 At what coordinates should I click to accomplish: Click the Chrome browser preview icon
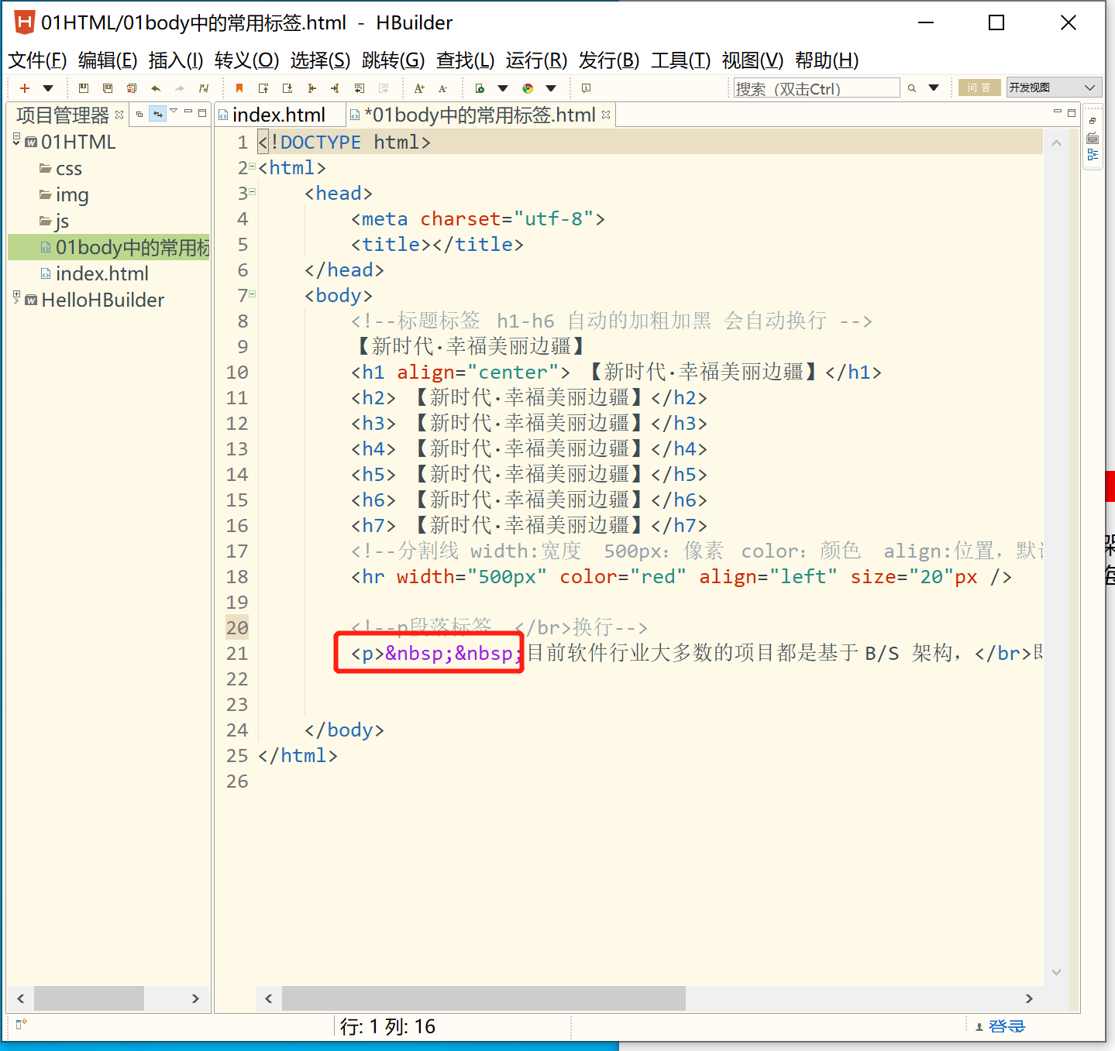tap(528, 88)
